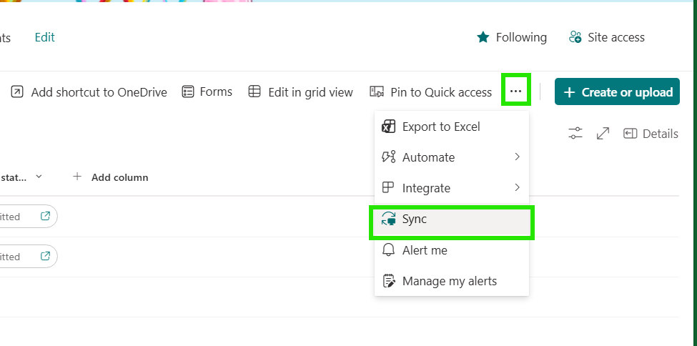Click the Add shortcut to OneDrive icon
697x346 pixels.
pos(17,92)
